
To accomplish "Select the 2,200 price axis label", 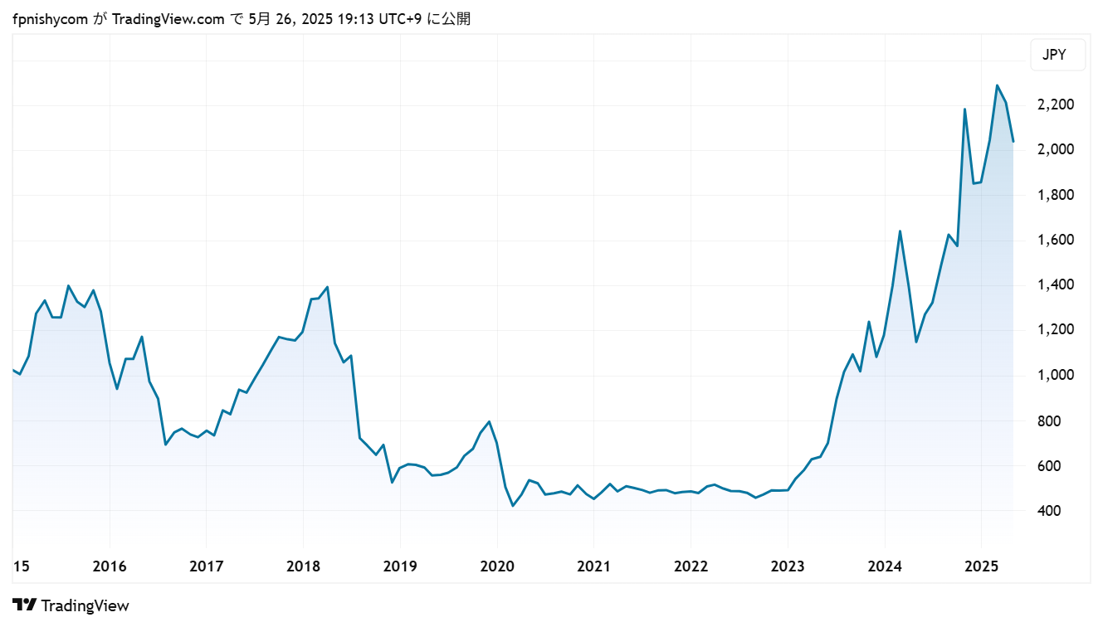I will (1056, 104).
